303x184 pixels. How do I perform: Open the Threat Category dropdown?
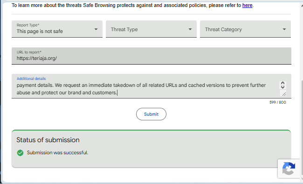(245, 29)
